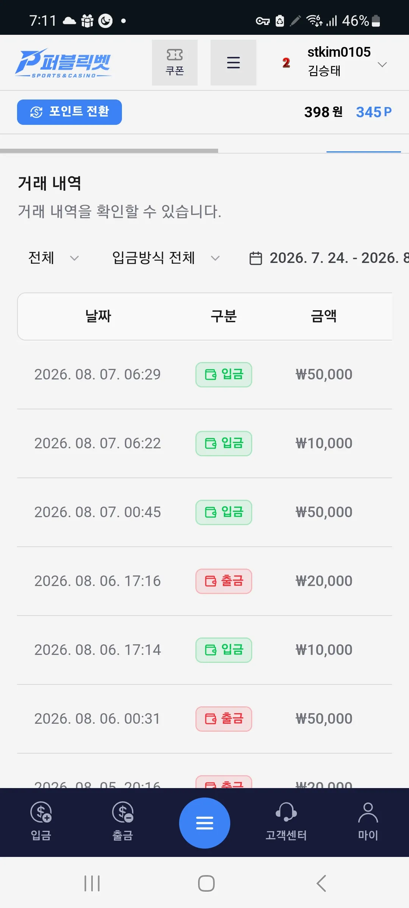Viewport: 409px width, 908px height.
Task: Open the 전체 transaction type filter
Action: [x=53, y=258]
